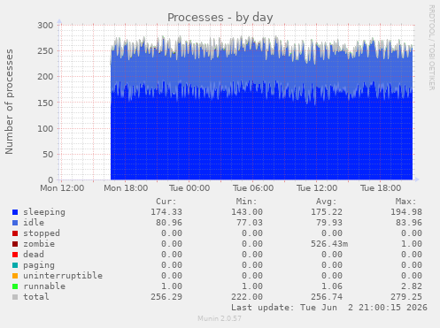This screenshot has height=328, width=440.
Task: Click the 300 y-axis tick label
Action: pos(45,26)
